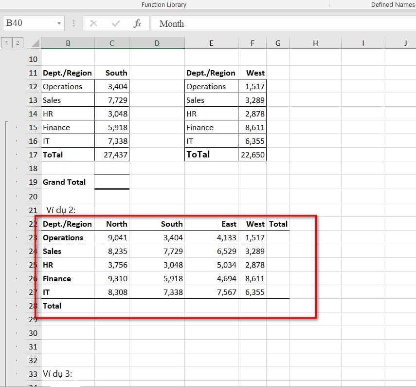The width and height of the screenshot is (416, 387).
Task: Click the Name Box resize handle dots
Action: [x=74, y=23]
